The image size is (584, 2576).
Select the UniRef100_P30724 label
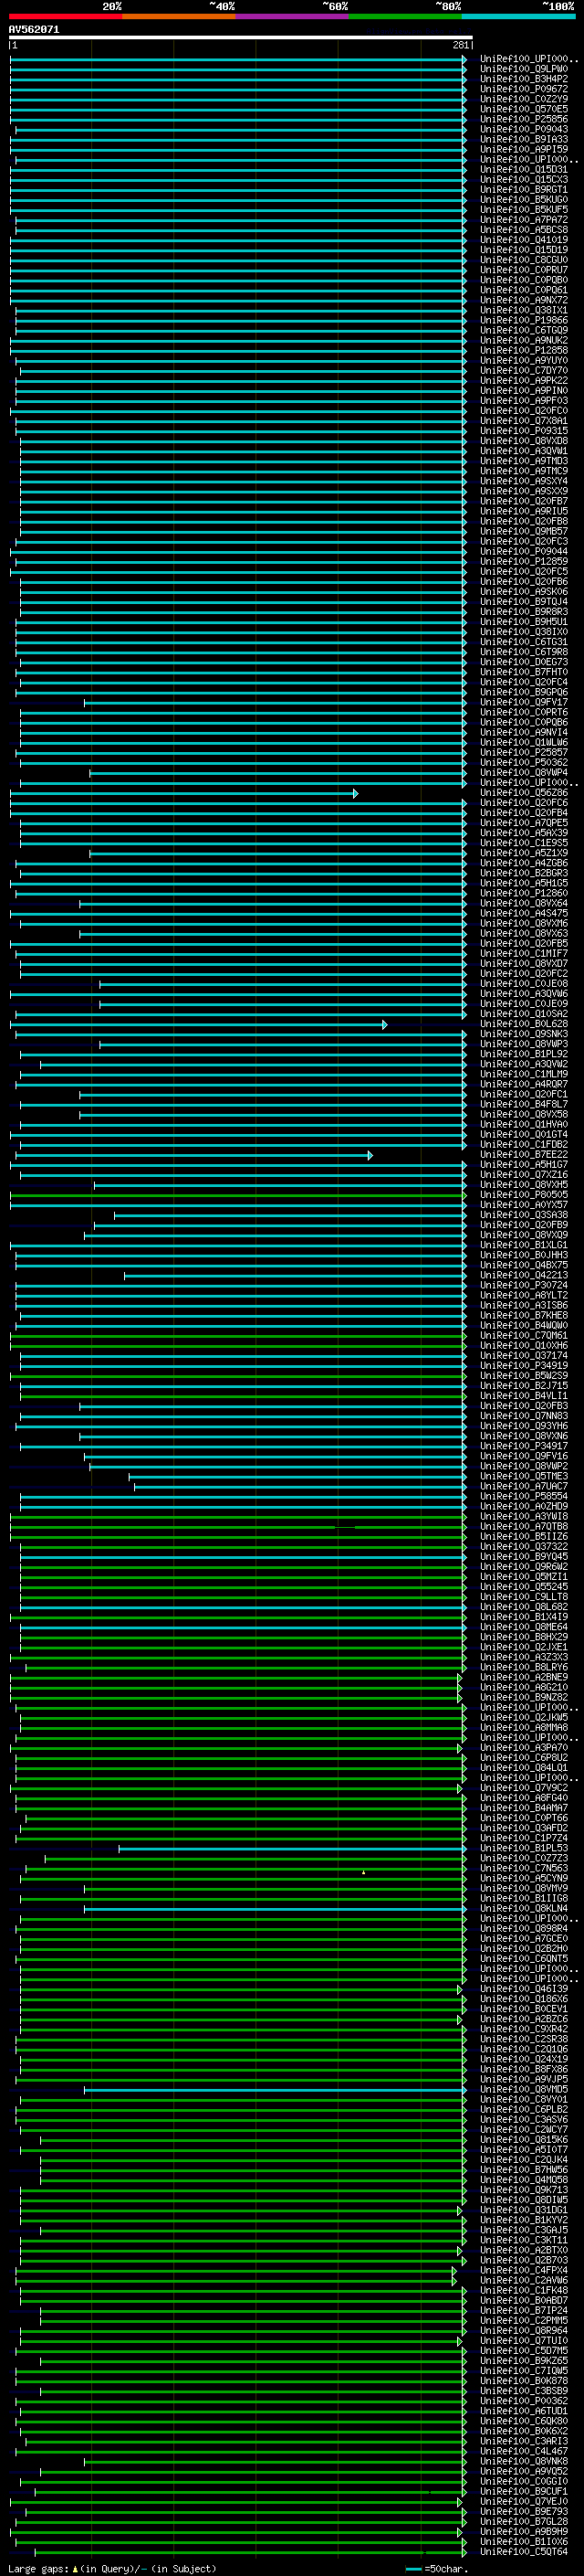pos(524,1286)
